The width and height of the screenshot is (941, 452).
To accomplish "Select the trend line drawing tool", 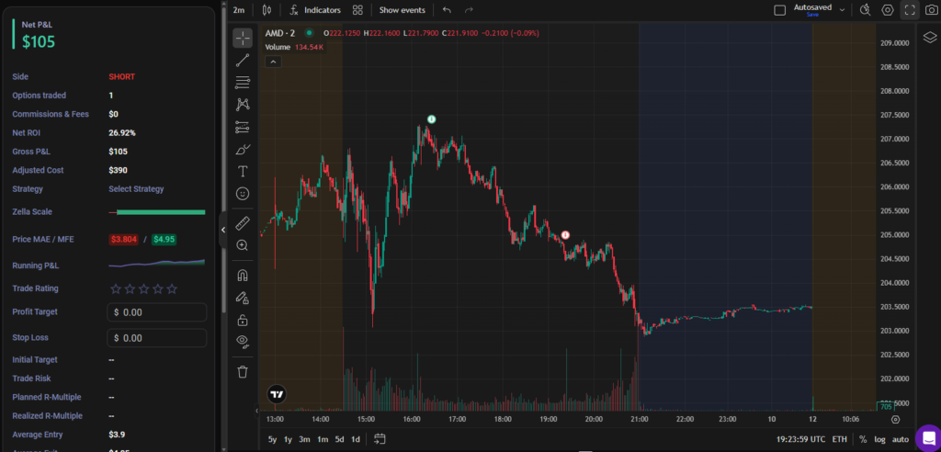I will click(243, 61).
